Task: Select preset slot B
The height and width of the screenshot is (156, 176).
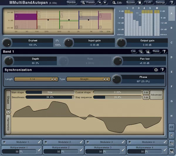Action: coord(172,28)
